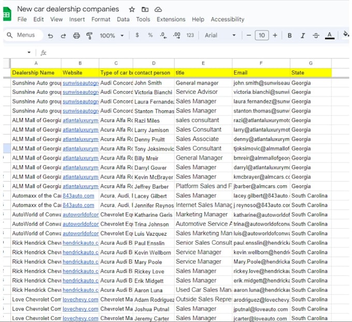Open 843auto.com link in Lacey Gilbert row
This screenshot has height=322, width=352.
(78, 196)
